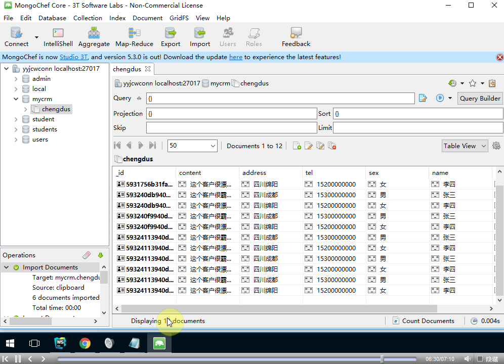Click the Query Builder button
This screenshot has width=504, height=364.
pos(480,98)
